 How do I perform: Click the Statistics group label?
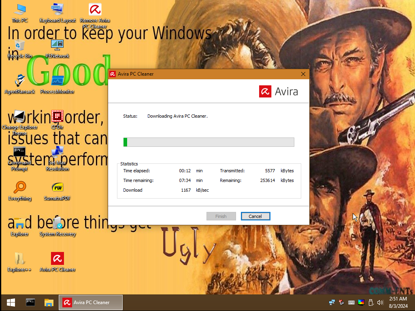pos(129,164)
